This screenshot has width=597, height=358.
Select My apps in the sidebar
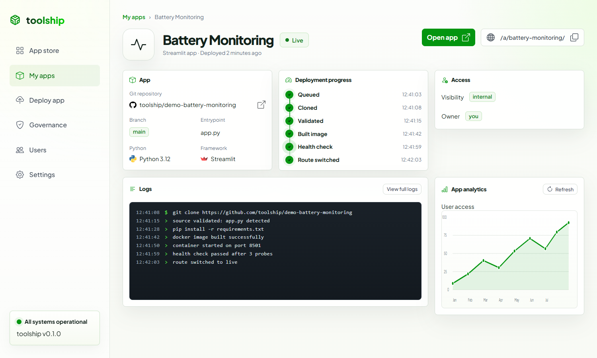click(55, 76)
